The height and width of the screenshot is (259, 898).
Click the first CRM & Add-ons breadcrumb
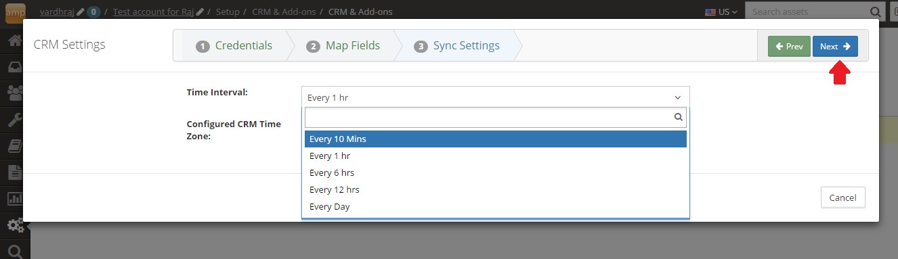pos(284,11)
